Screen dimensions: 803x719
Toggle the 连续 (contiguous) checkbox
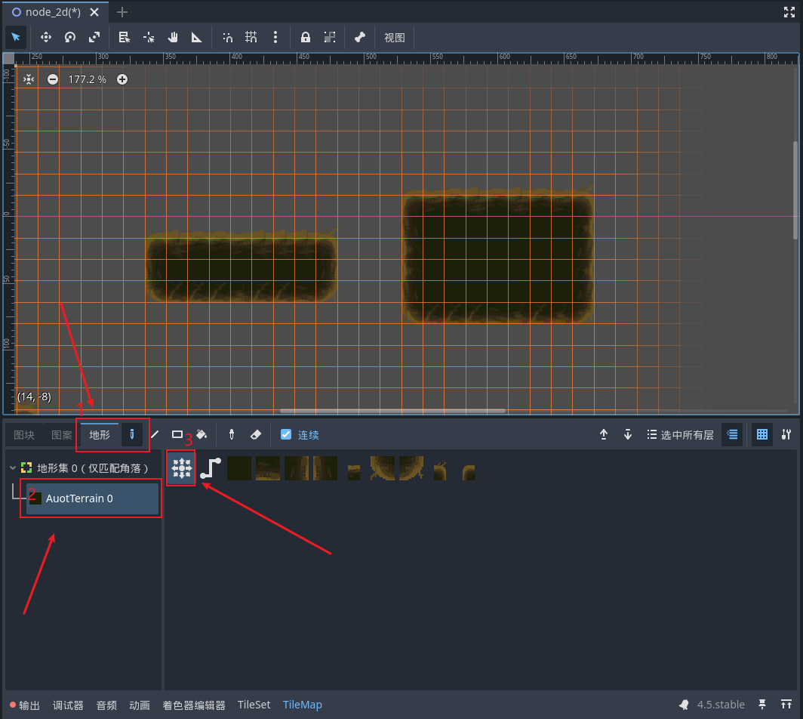click(286, 434)
